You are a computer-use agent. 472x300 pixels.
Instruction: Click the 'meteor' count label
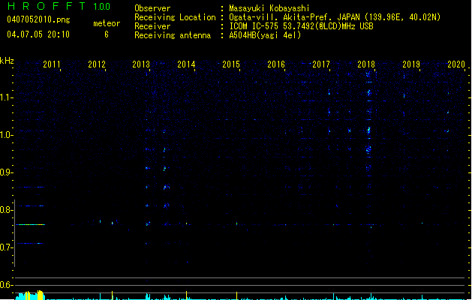point(107,23)
